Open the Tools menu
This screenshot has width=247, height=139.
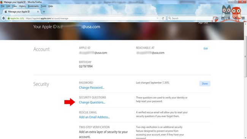[43, 6]
